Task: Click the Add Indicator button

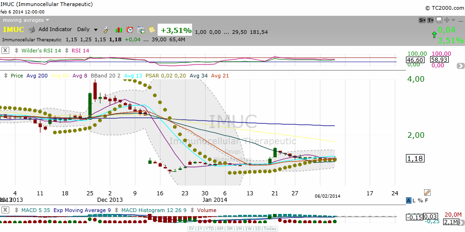Action: 55,29
